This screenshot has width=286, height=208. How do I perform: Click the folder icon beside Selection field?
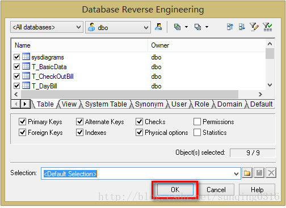coord(247,173)
